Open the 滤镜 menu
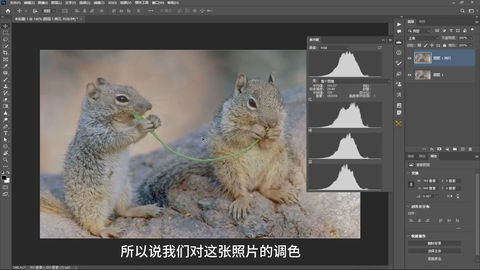The image size is (480, 270). (x=99, y=3)
